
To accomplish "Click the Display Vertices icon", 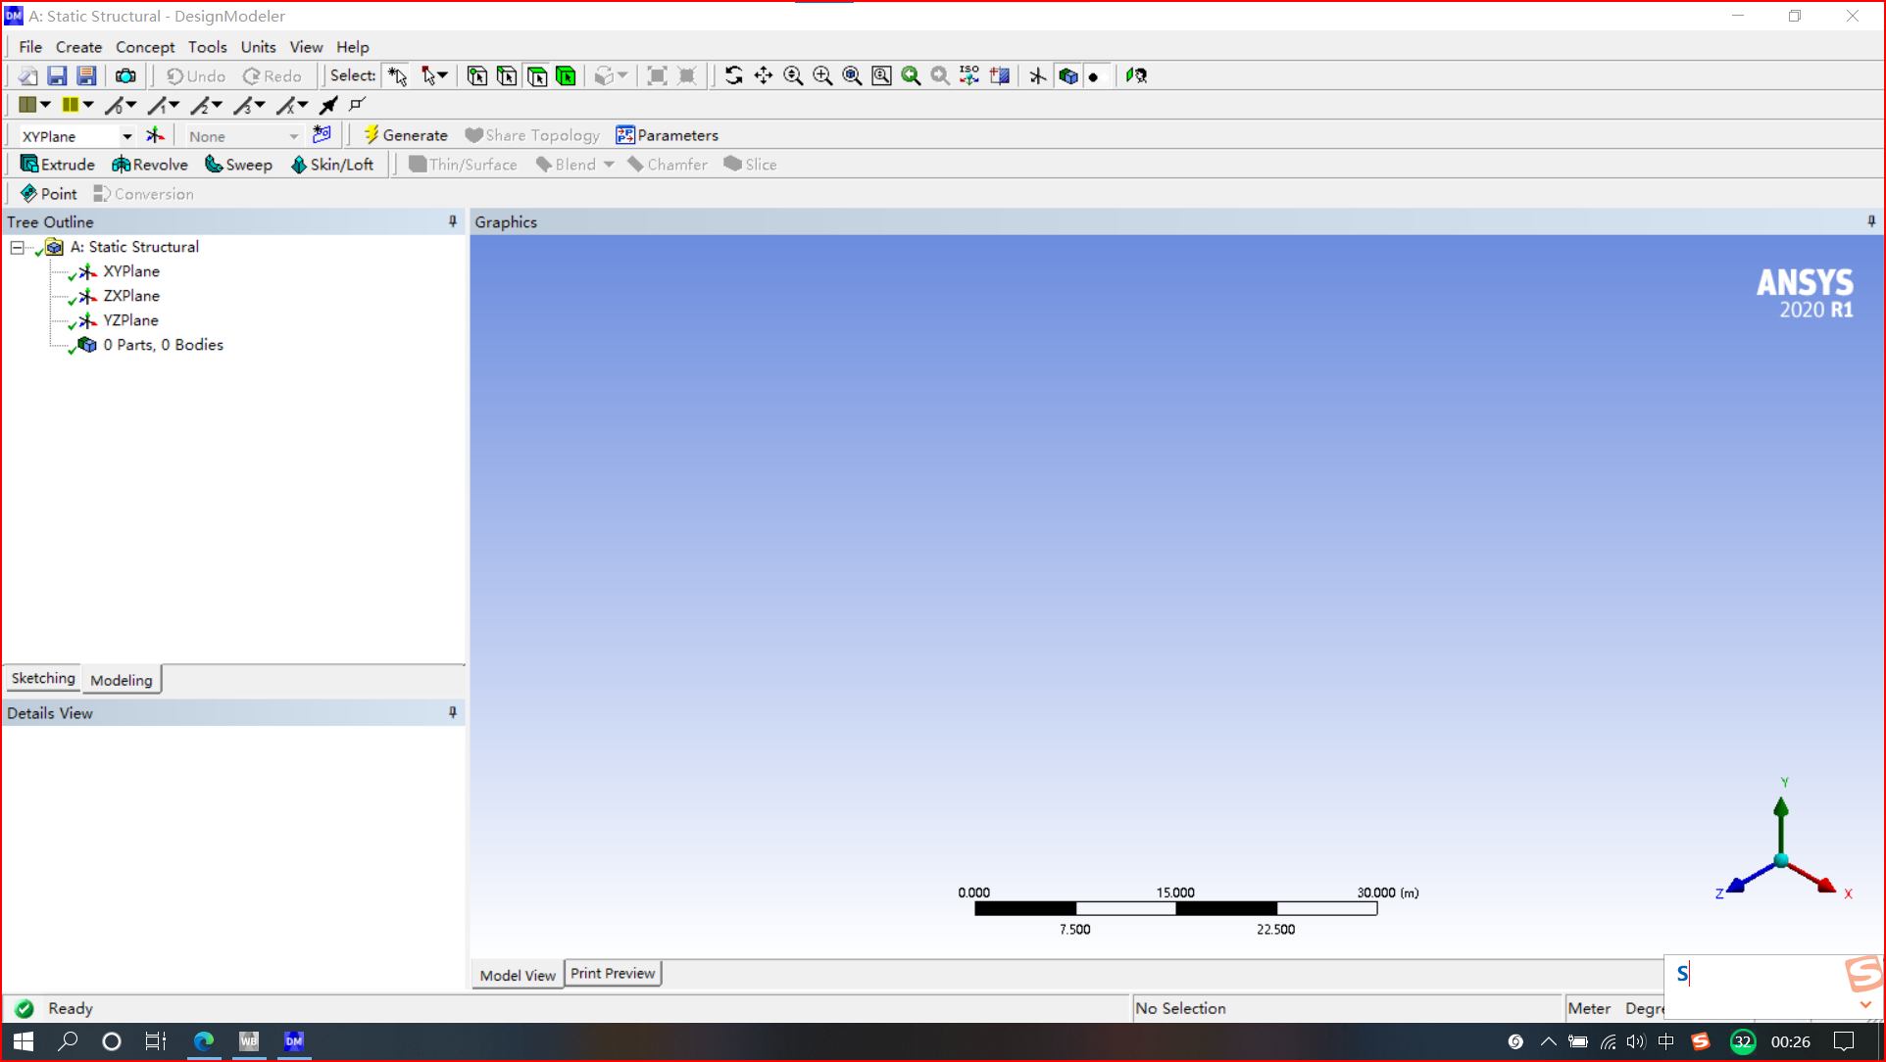I will [358, 105].
